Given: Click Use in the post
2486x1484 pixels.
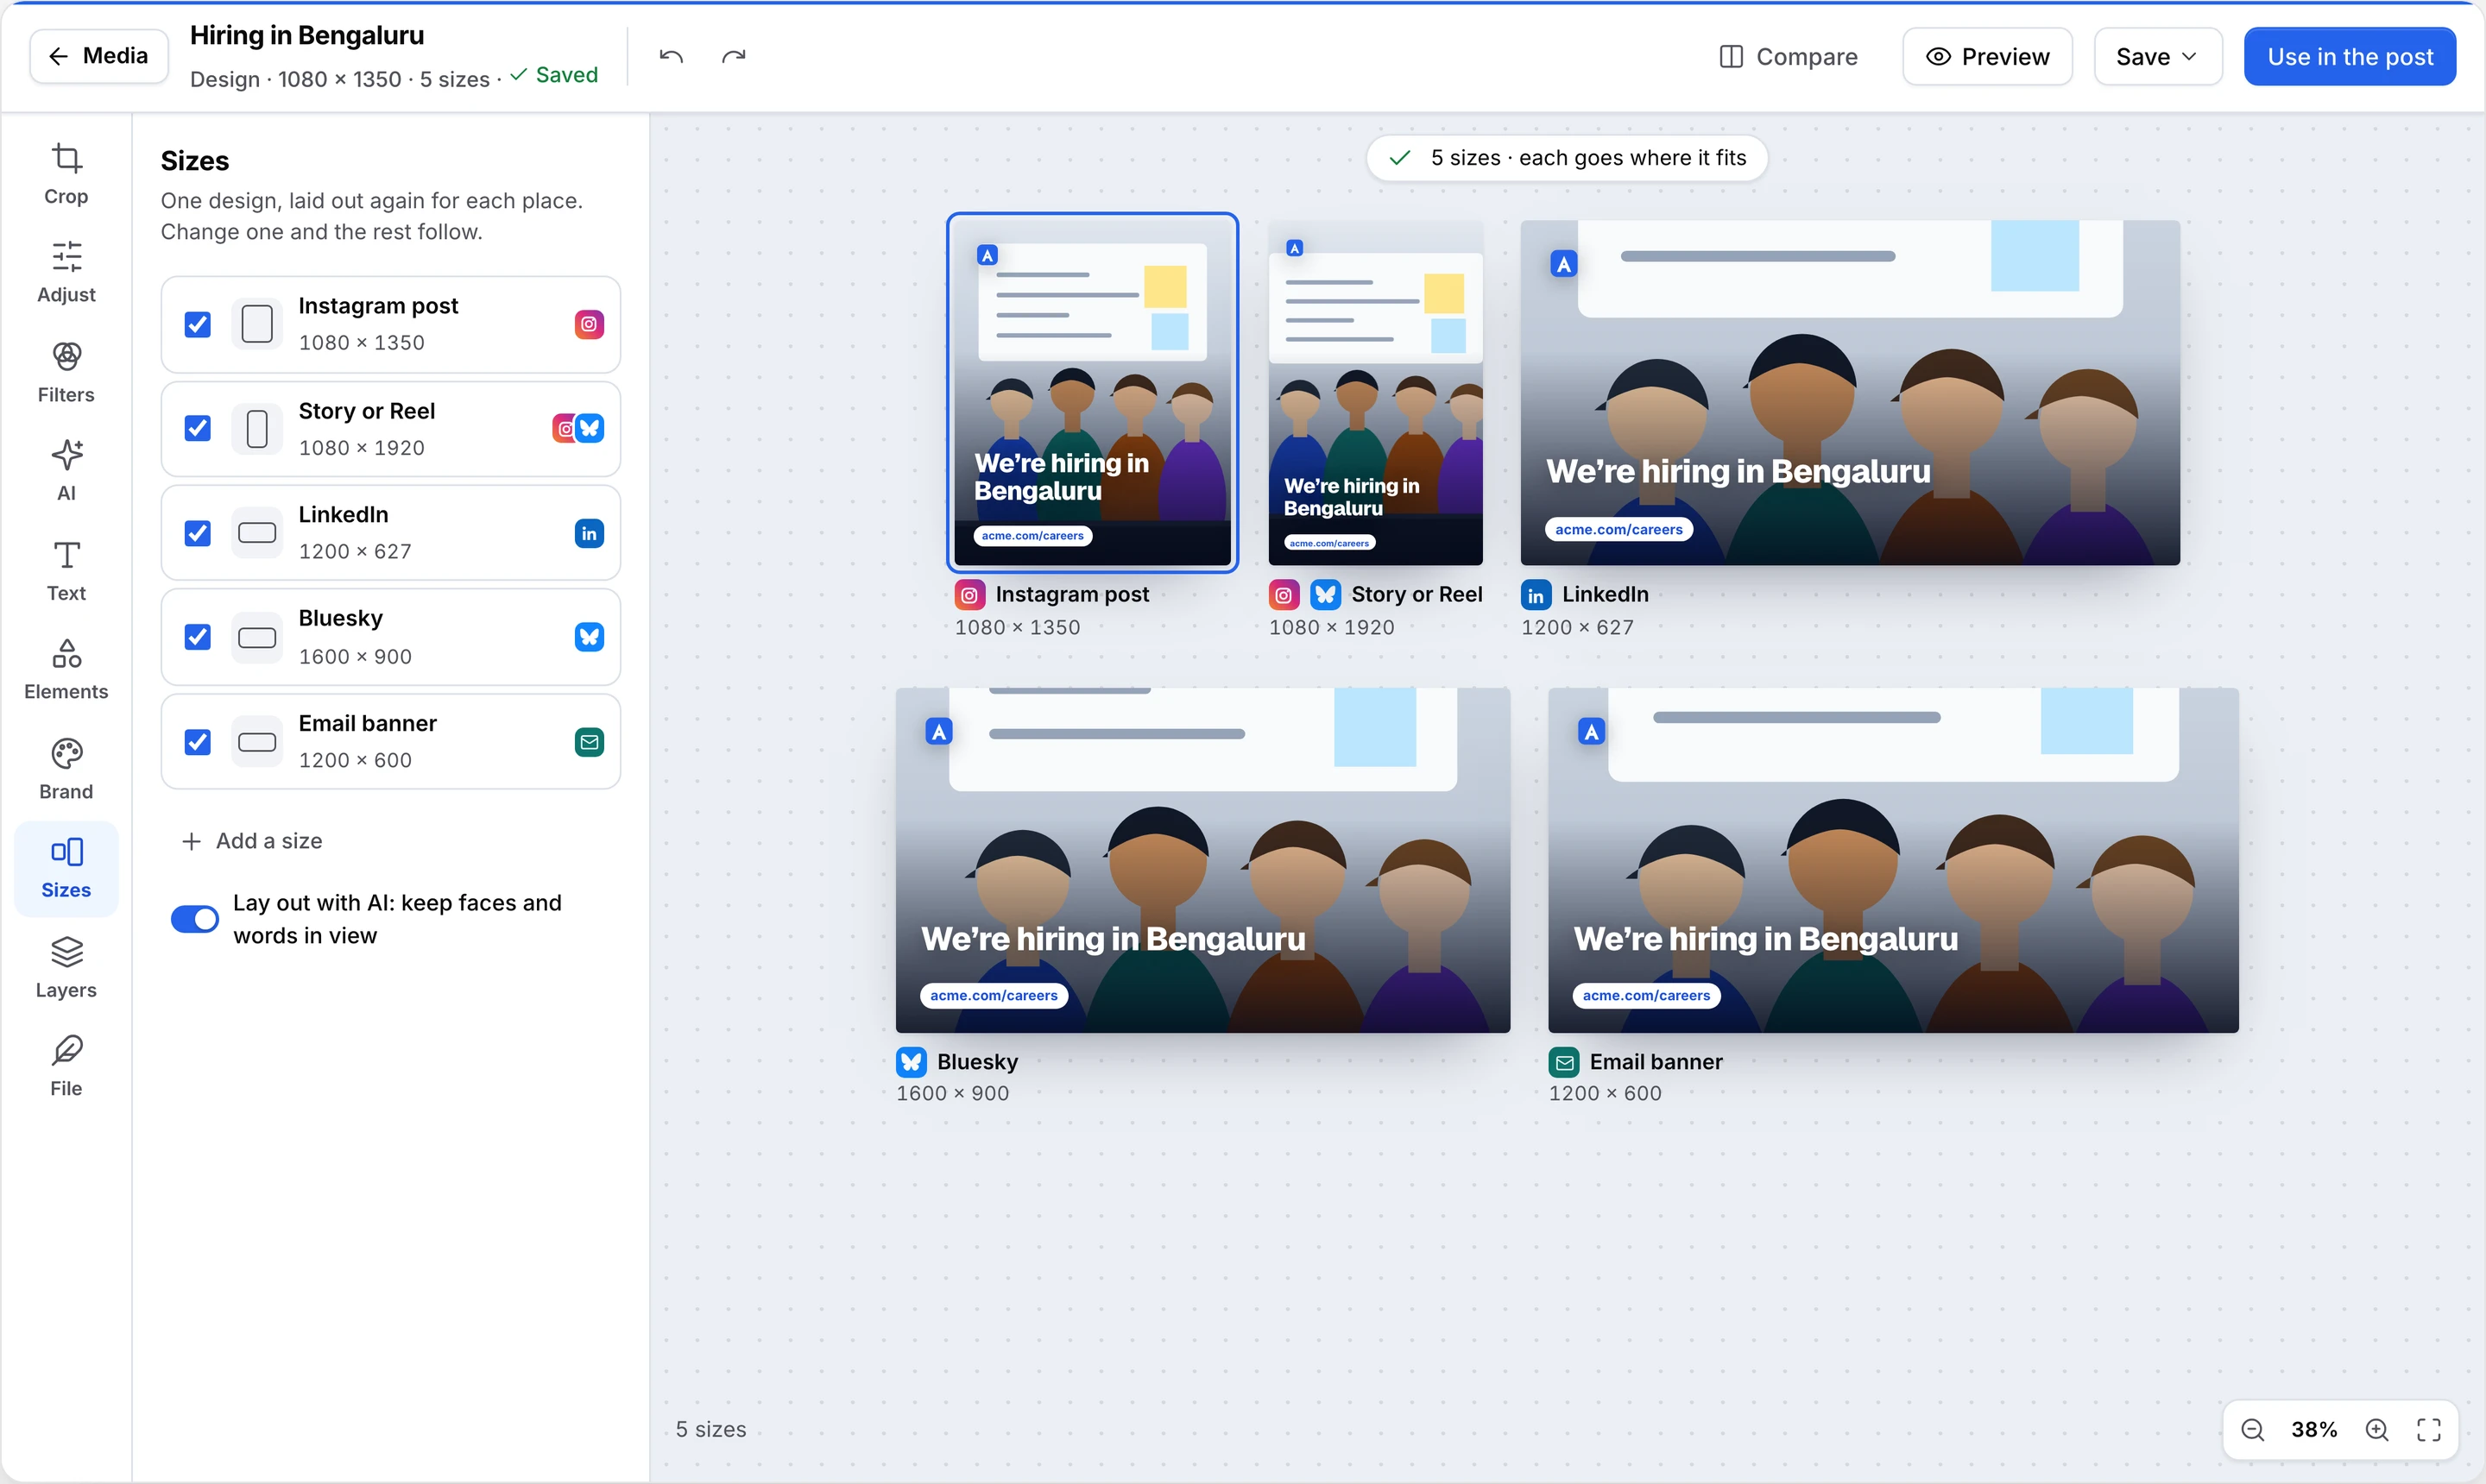Looking at the screenshot, I should click(2349, 57).
